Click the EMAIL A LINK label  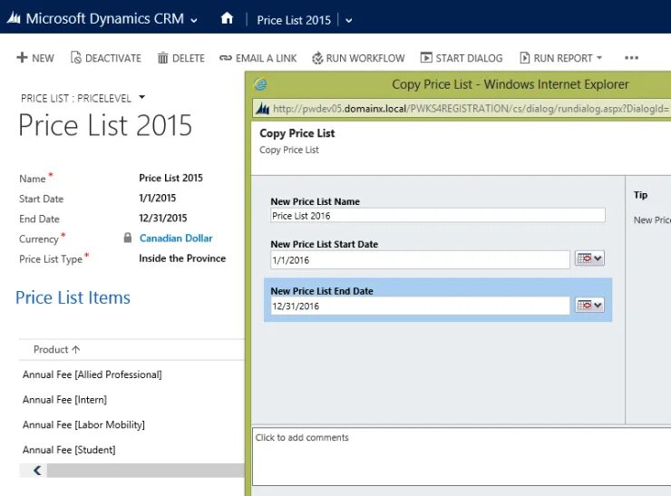(x=267, y=58)
